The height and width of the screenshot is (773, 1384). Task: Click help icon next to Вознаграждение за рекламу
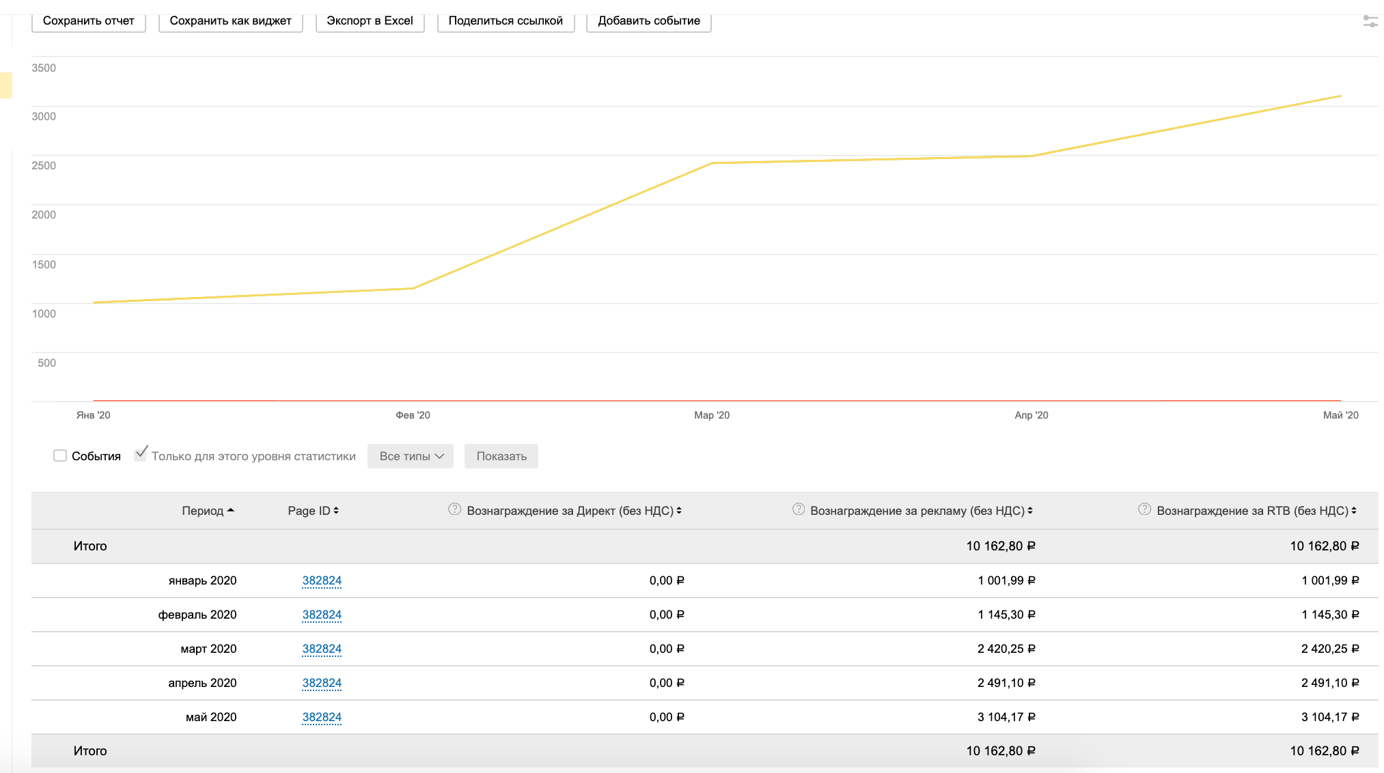click(798, 509)
